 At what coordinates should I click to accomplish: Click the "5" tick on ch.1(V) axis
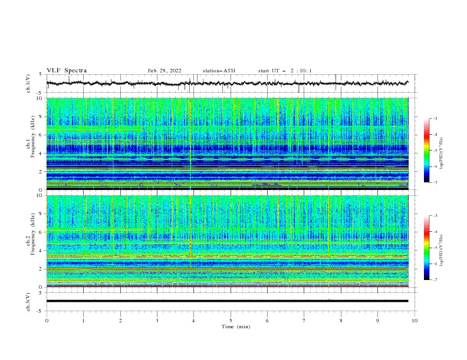tap(42, 74)
